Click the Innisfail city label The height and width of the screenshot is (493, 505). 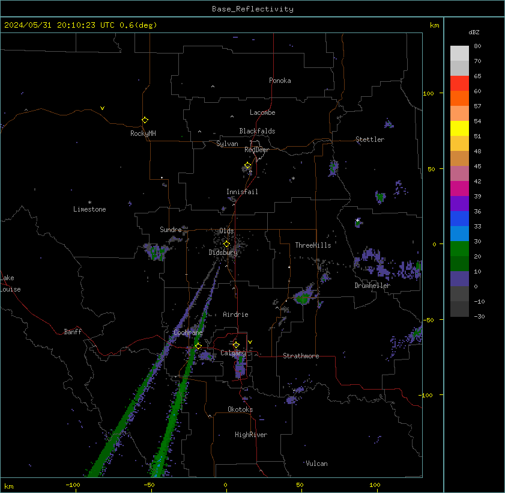click(242, 192)
